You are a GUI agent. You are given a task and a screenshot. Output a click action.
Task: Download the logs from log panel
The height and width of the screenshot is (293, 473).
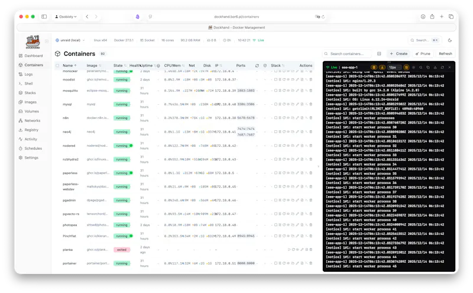pos(435,67)
